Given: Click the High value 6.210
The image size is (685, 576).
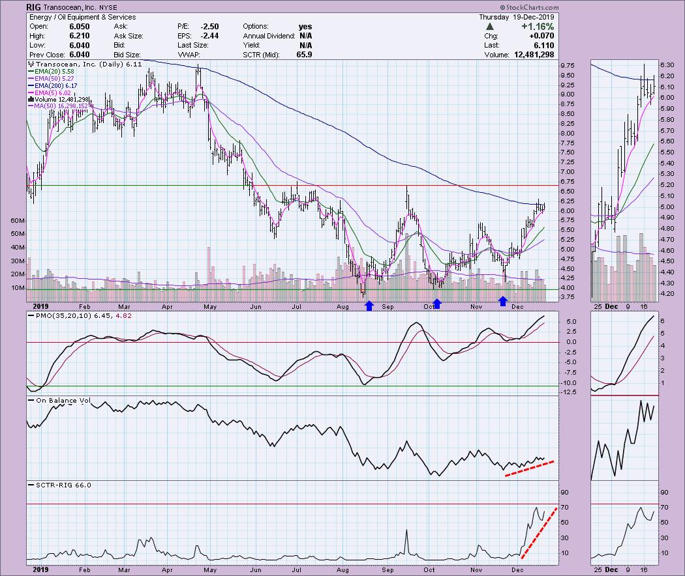Looking at the screenshot, I should coord(79,36).
